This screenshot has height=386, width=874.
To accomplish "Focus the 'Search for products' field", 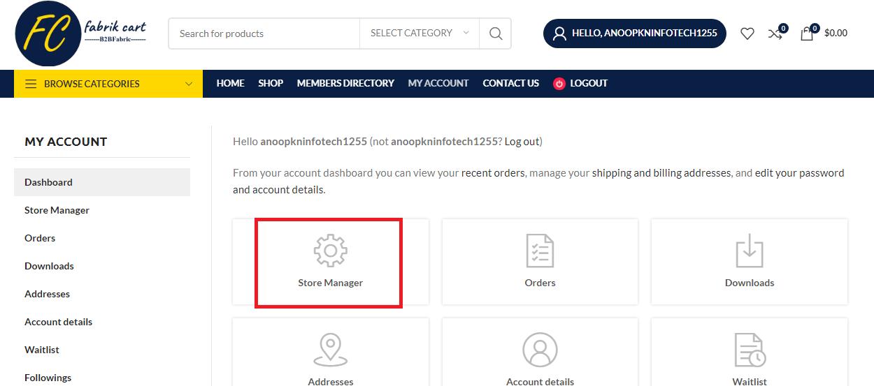I will 264,34.
